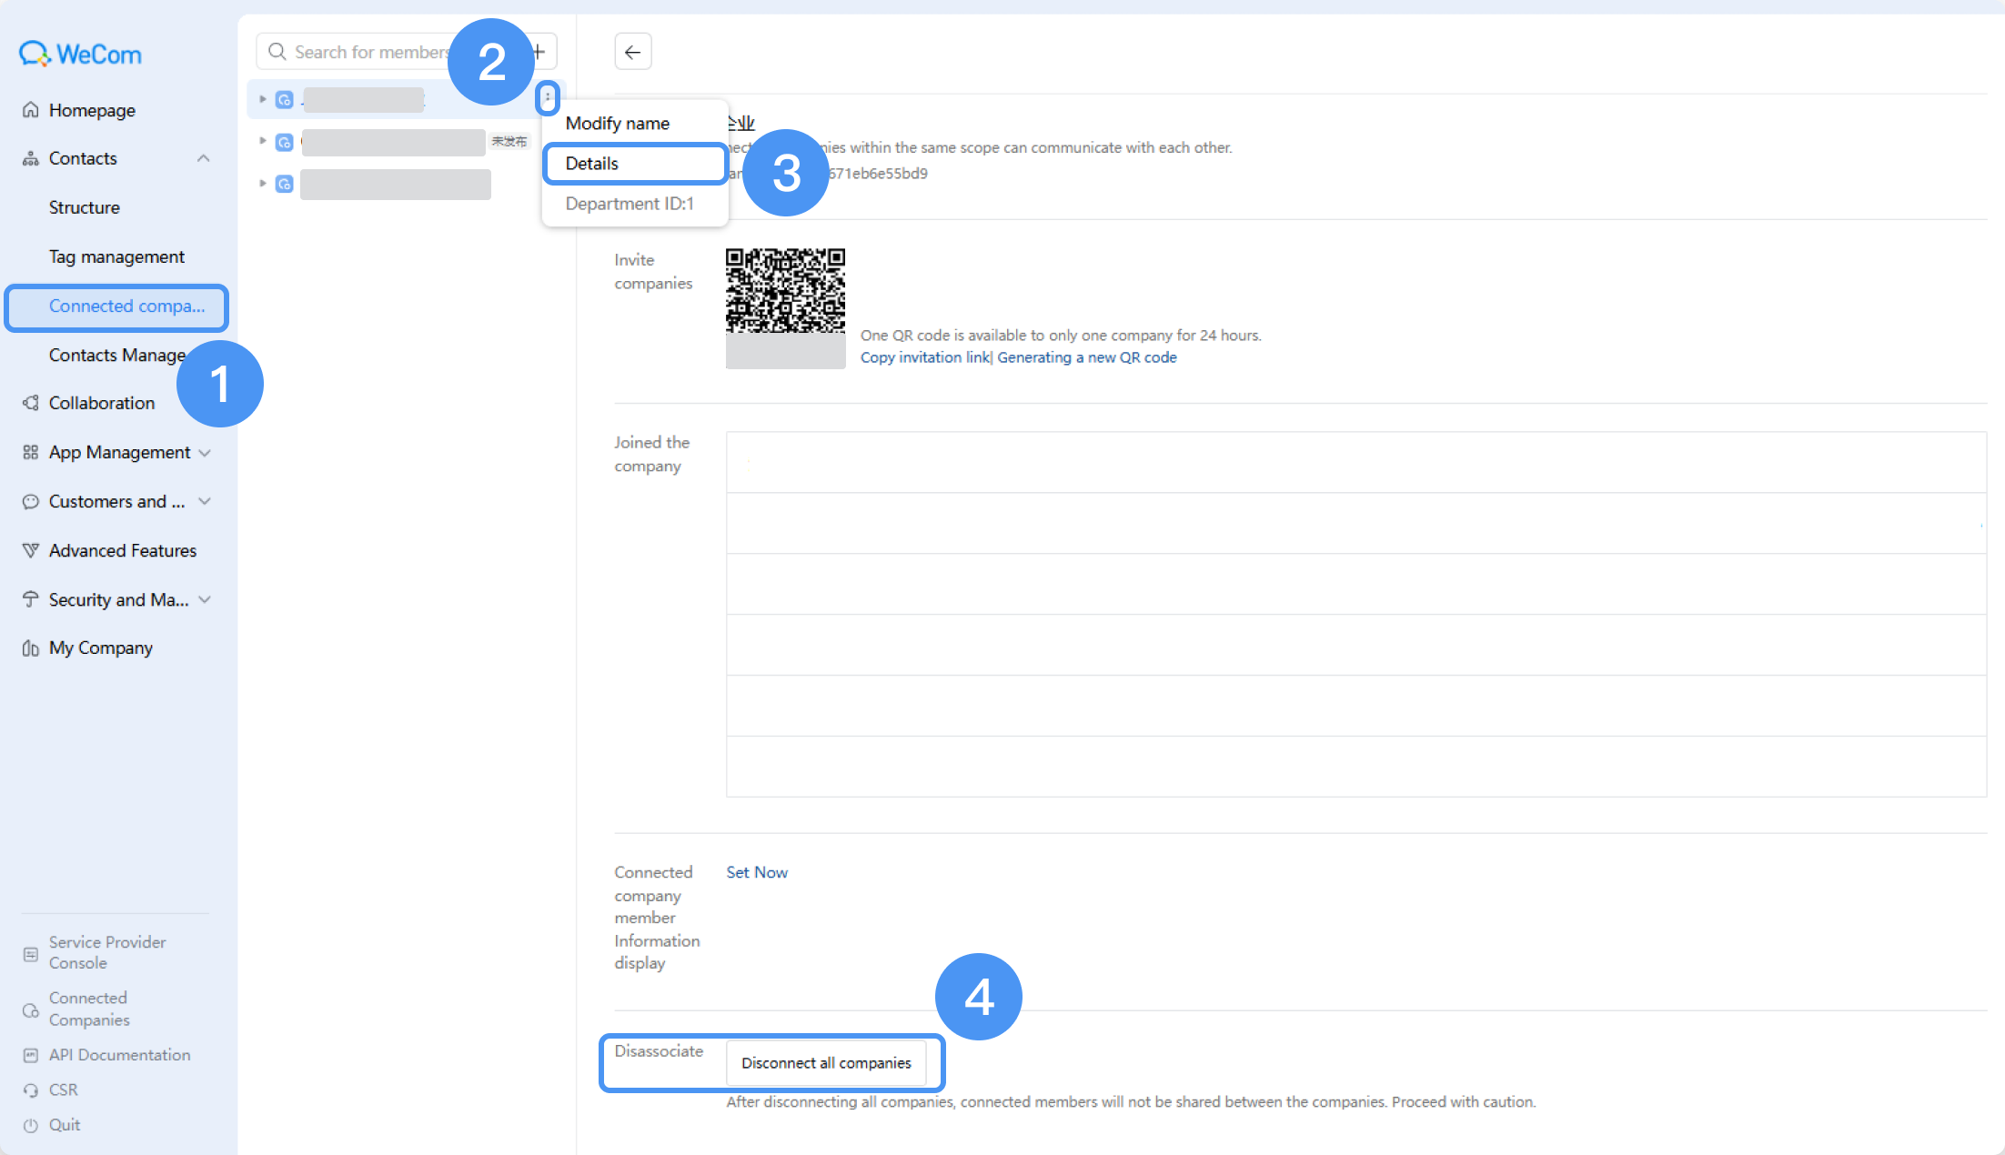Expand the second company tree row

262,141
